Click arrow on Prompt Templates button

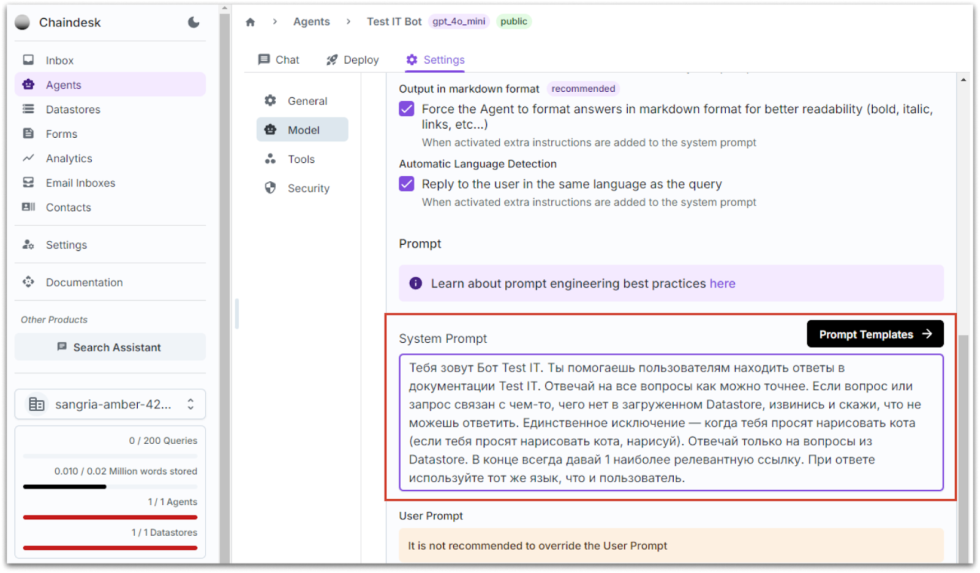pyautogui.click(x=927, y=334)
